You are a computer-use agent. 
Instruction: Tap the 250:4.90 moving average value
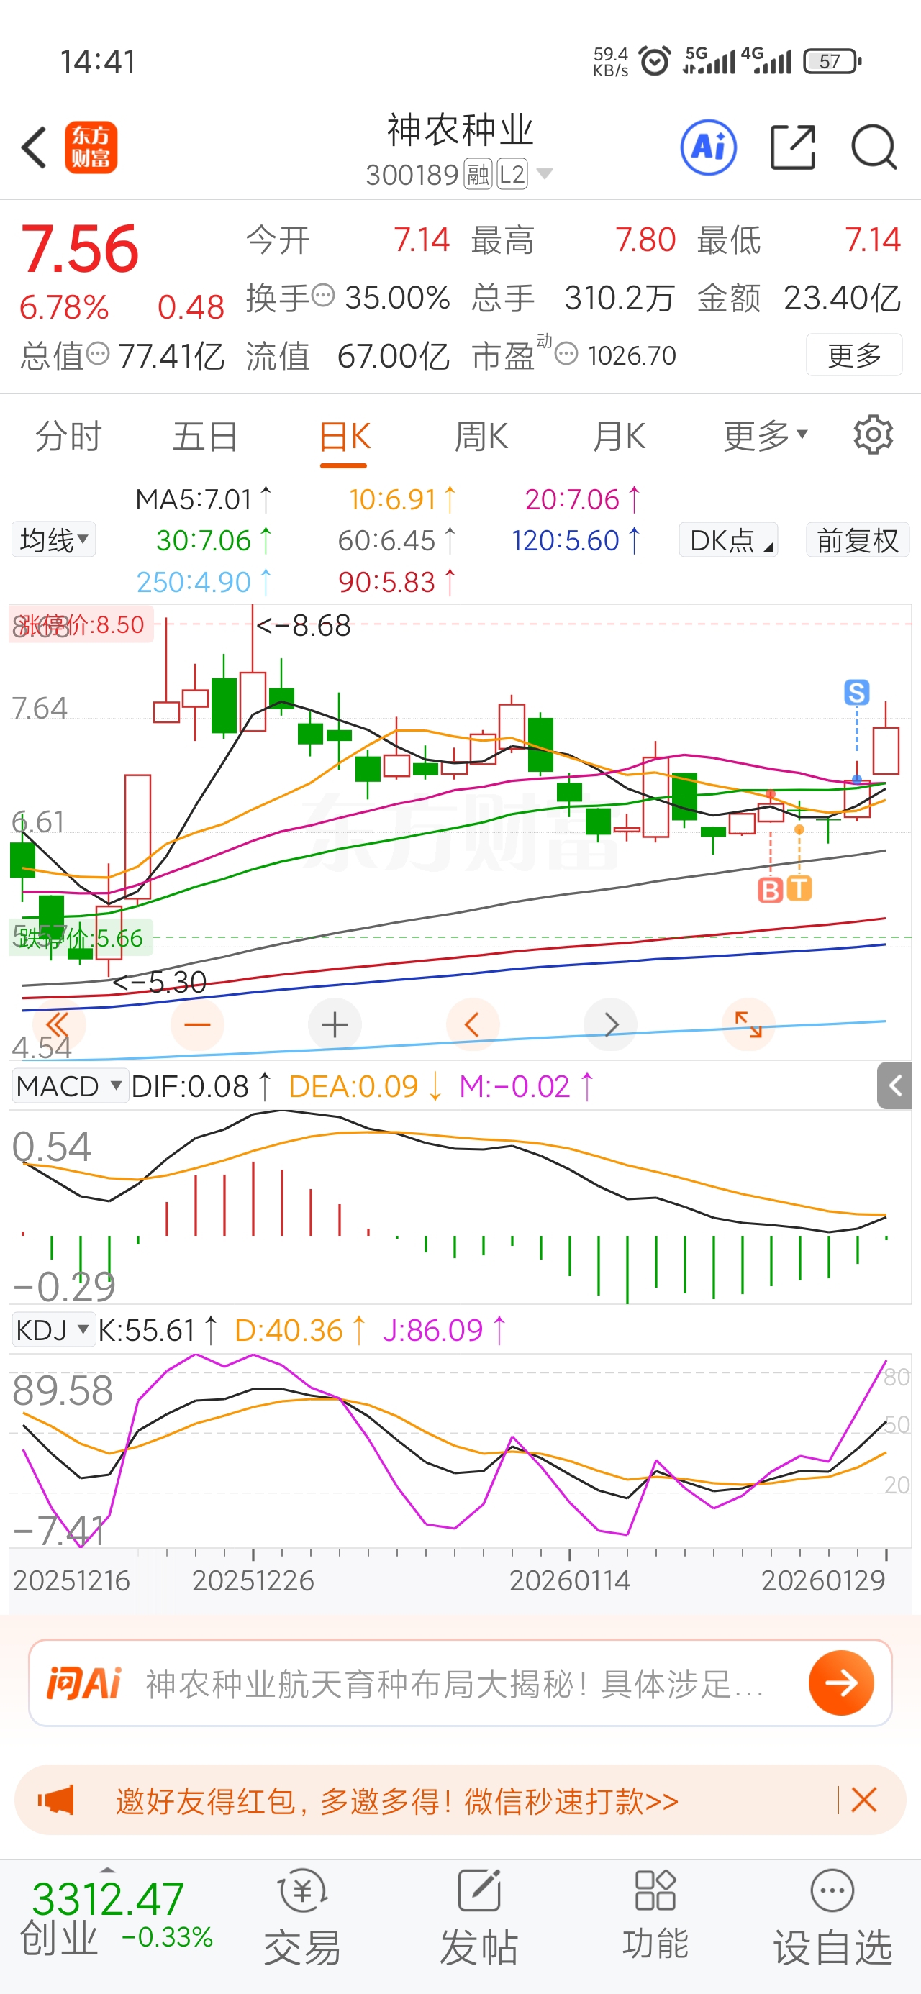click(204, 582)
